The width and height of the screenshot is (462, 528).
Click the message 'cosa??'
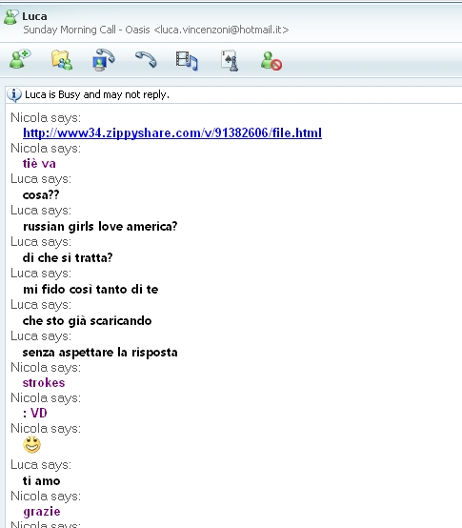(41, 194)
